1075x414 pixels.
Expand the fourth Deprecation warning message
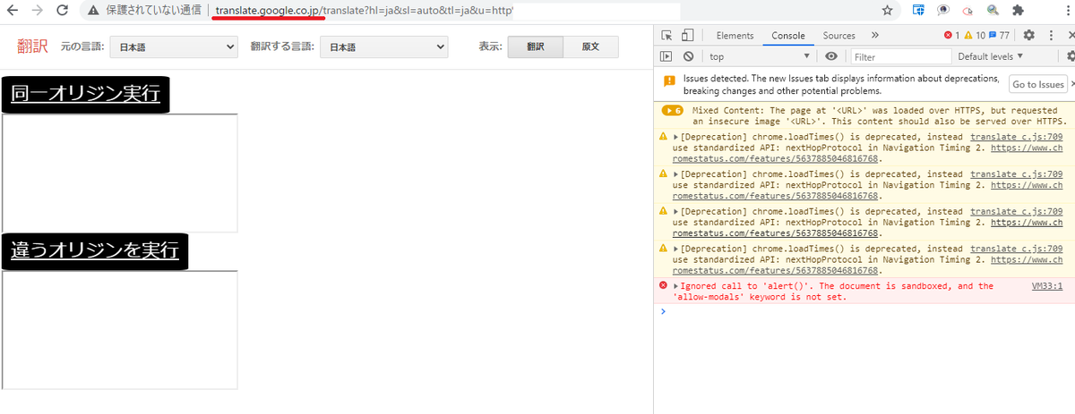click(x=675, y=249)
